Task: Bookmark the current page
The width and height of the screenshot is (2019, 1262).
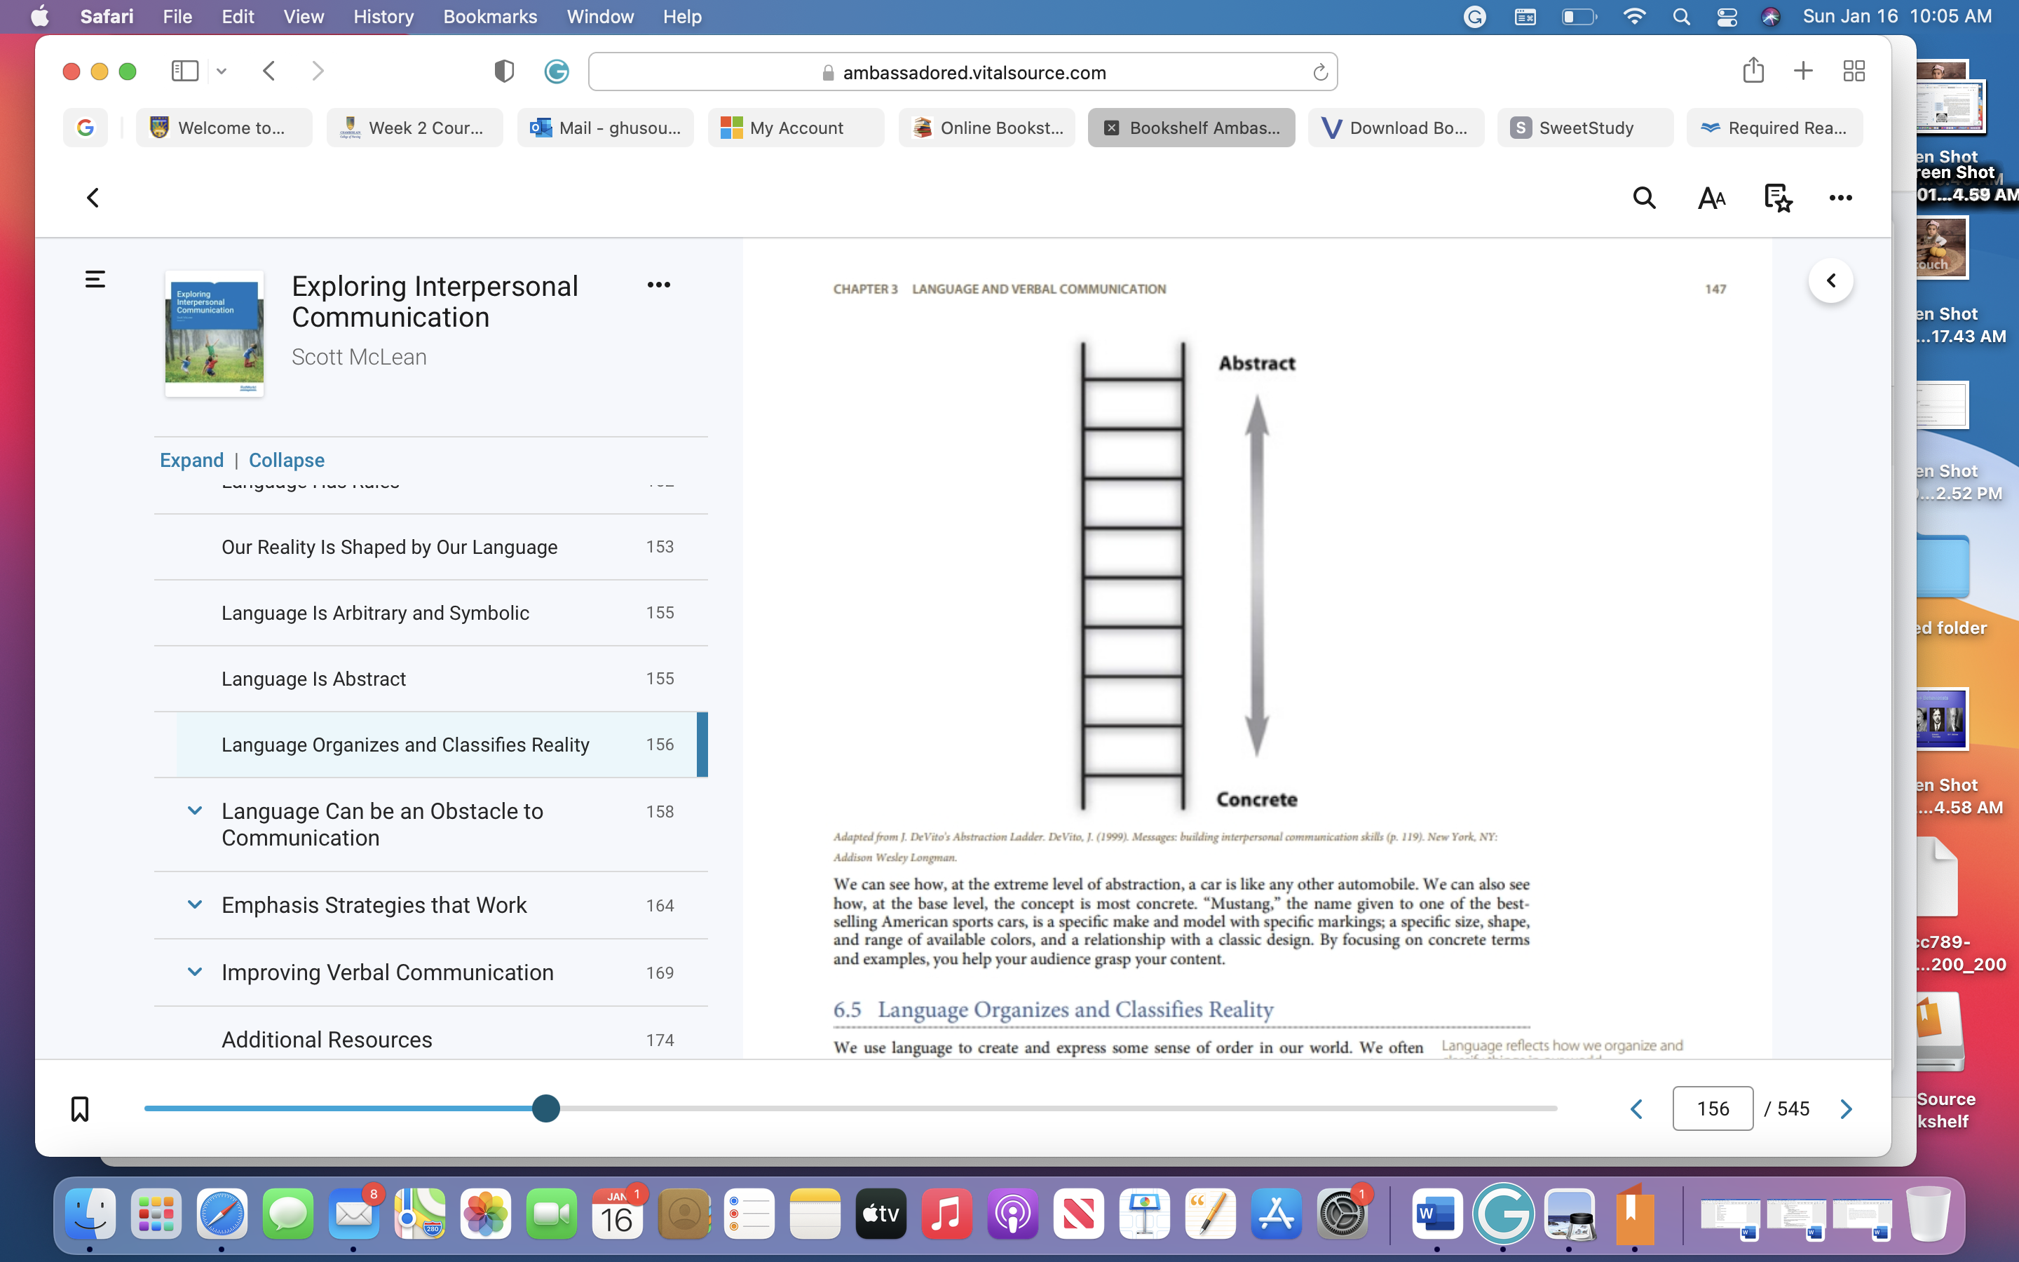Action: pos(79,1108)
